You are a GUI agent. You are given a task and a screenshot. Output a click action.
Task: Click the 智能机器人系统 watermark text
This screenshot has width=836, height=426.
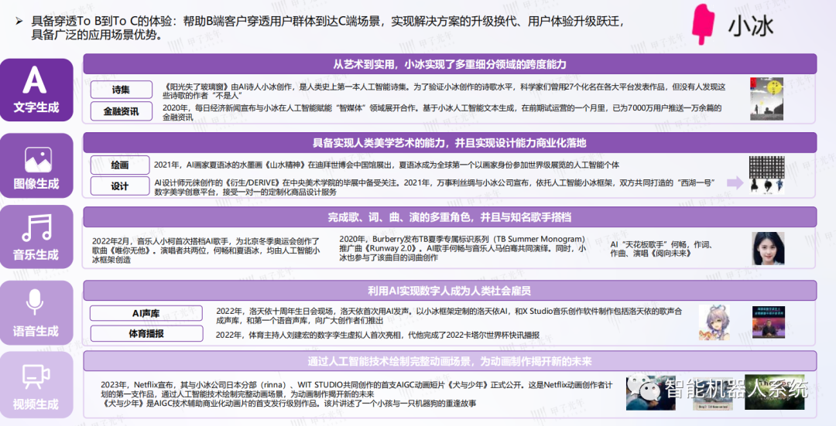pyautogui.click(x=737, y=389)
